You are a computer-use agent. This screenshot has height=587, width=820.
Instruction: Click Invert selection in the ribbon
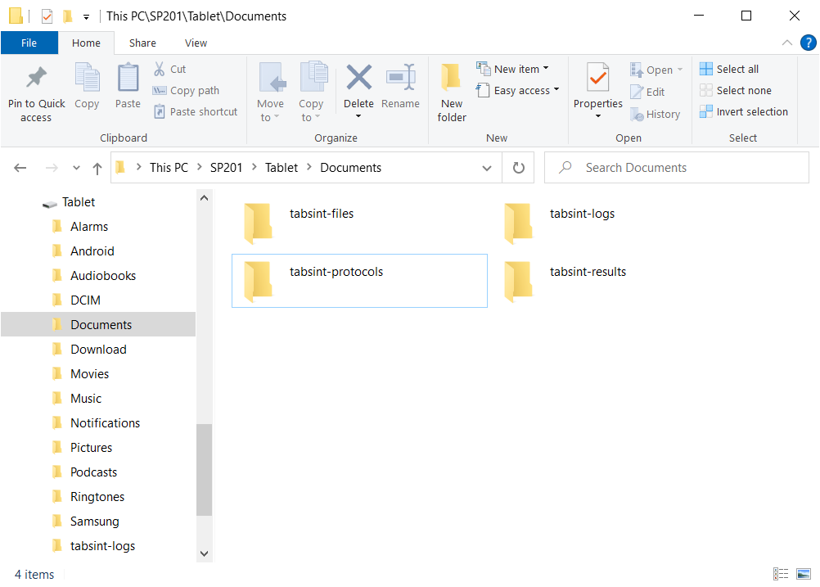coord(744,111)
